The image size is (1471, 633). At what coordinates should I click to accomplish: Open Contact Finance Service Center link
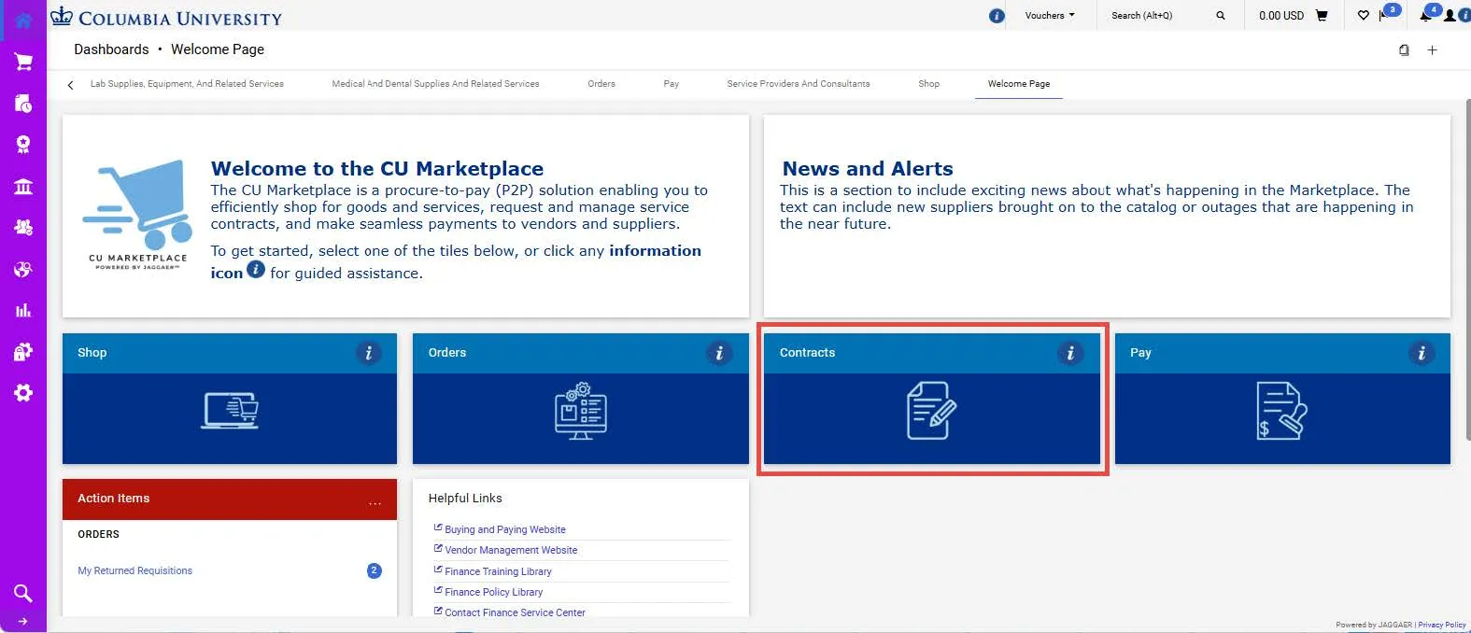click(515, 612)
